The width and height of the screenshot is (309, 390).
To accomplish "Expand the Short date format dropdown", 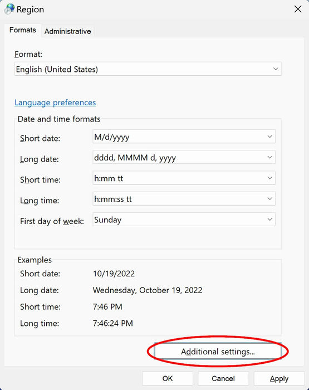I will (269, 136).
